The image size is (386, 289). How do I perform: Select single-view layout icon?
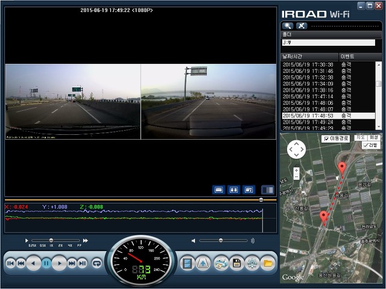point(218,190)
